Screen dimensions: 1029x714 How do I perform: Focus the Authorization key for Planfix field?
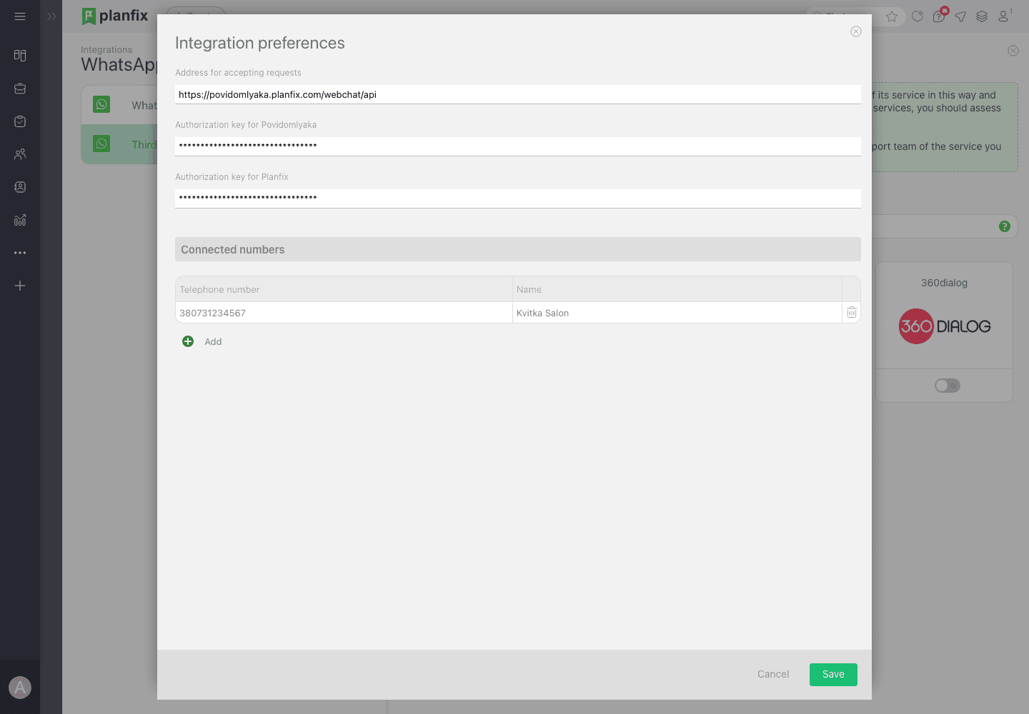coord(518,198)
